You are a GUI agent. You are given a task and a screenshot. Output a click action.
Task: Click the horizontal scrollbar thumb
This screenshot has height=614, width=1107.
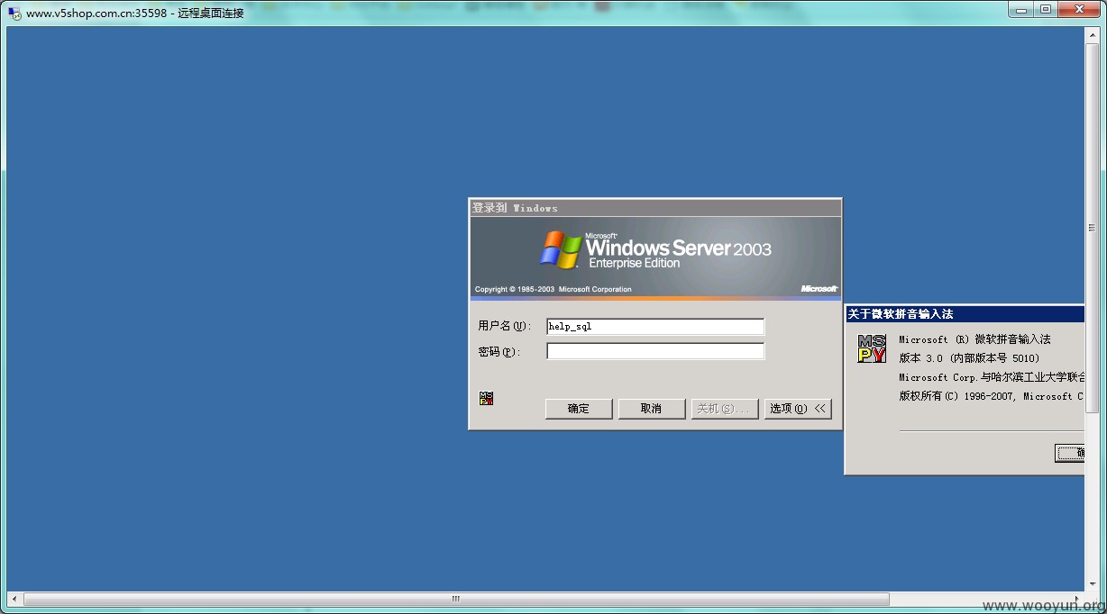pos(456,599)
